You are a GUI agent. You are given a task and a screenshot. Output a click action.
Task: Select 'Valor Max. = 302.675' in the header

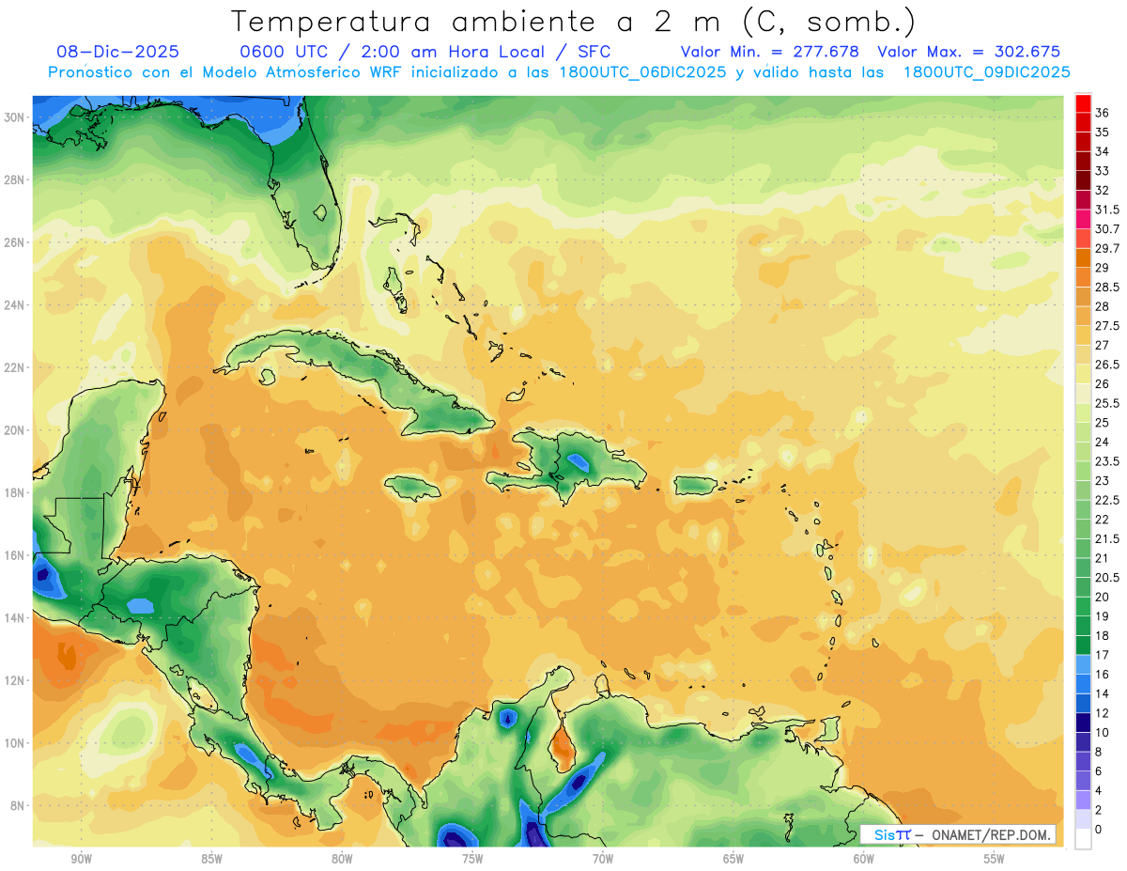[x=968, y=52]
